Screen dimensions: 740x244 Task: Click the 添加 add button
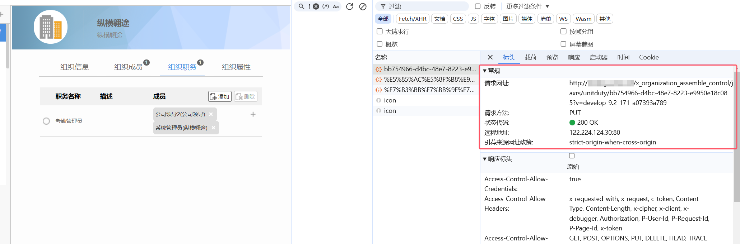point(220,96)
